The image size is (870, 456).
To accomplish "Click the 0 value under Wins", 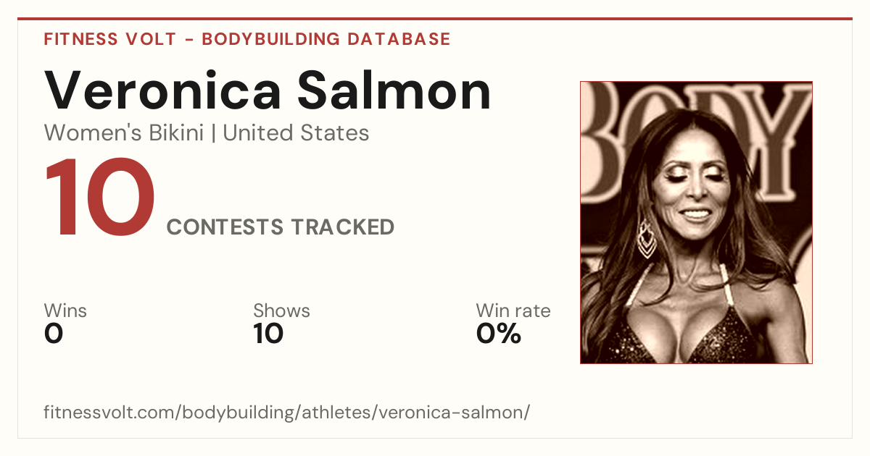I will pyautogui.click(x=54, y=334).
